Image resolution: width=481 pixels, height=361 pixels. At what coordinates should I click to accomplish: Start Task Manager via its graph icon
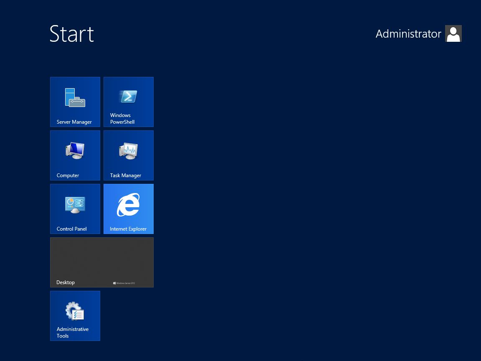128,151
